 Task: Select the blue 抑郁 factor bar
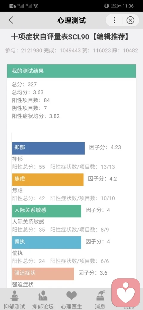48,148
